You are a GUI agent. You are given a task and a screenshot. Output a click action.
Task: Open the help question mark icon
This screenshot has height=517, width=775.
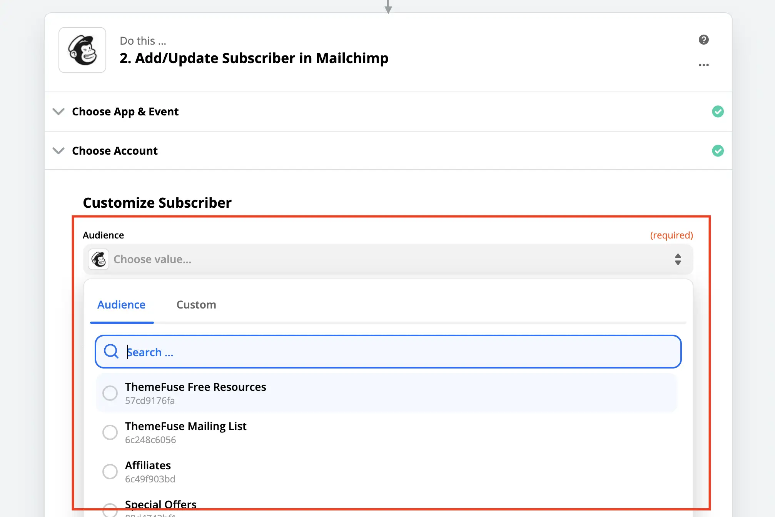coord(703,40)
